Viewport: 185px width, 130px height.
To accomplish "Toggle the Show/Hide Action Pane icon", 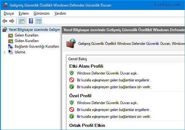I will tap(38, 21).
